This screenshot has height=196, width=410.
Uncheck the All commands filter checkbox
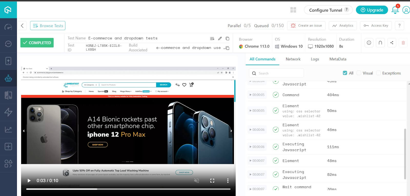click(x=345, y=73)
